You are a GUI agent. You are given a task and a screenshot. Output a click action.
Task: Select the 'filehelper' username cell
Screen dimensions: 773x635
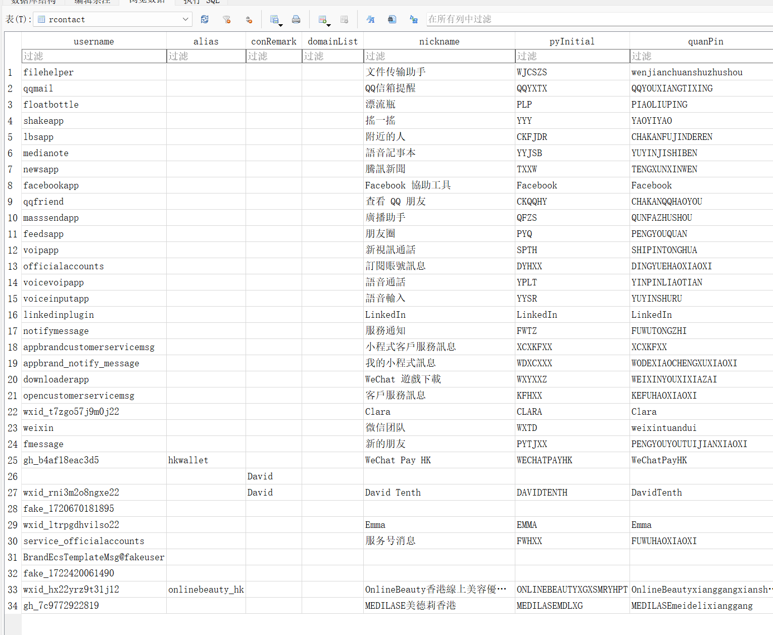pyautogui.click(x=94, y=72)
